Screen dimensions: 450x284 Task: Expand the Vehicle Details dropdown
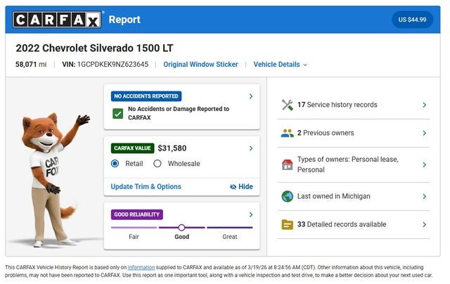point(280,65)
